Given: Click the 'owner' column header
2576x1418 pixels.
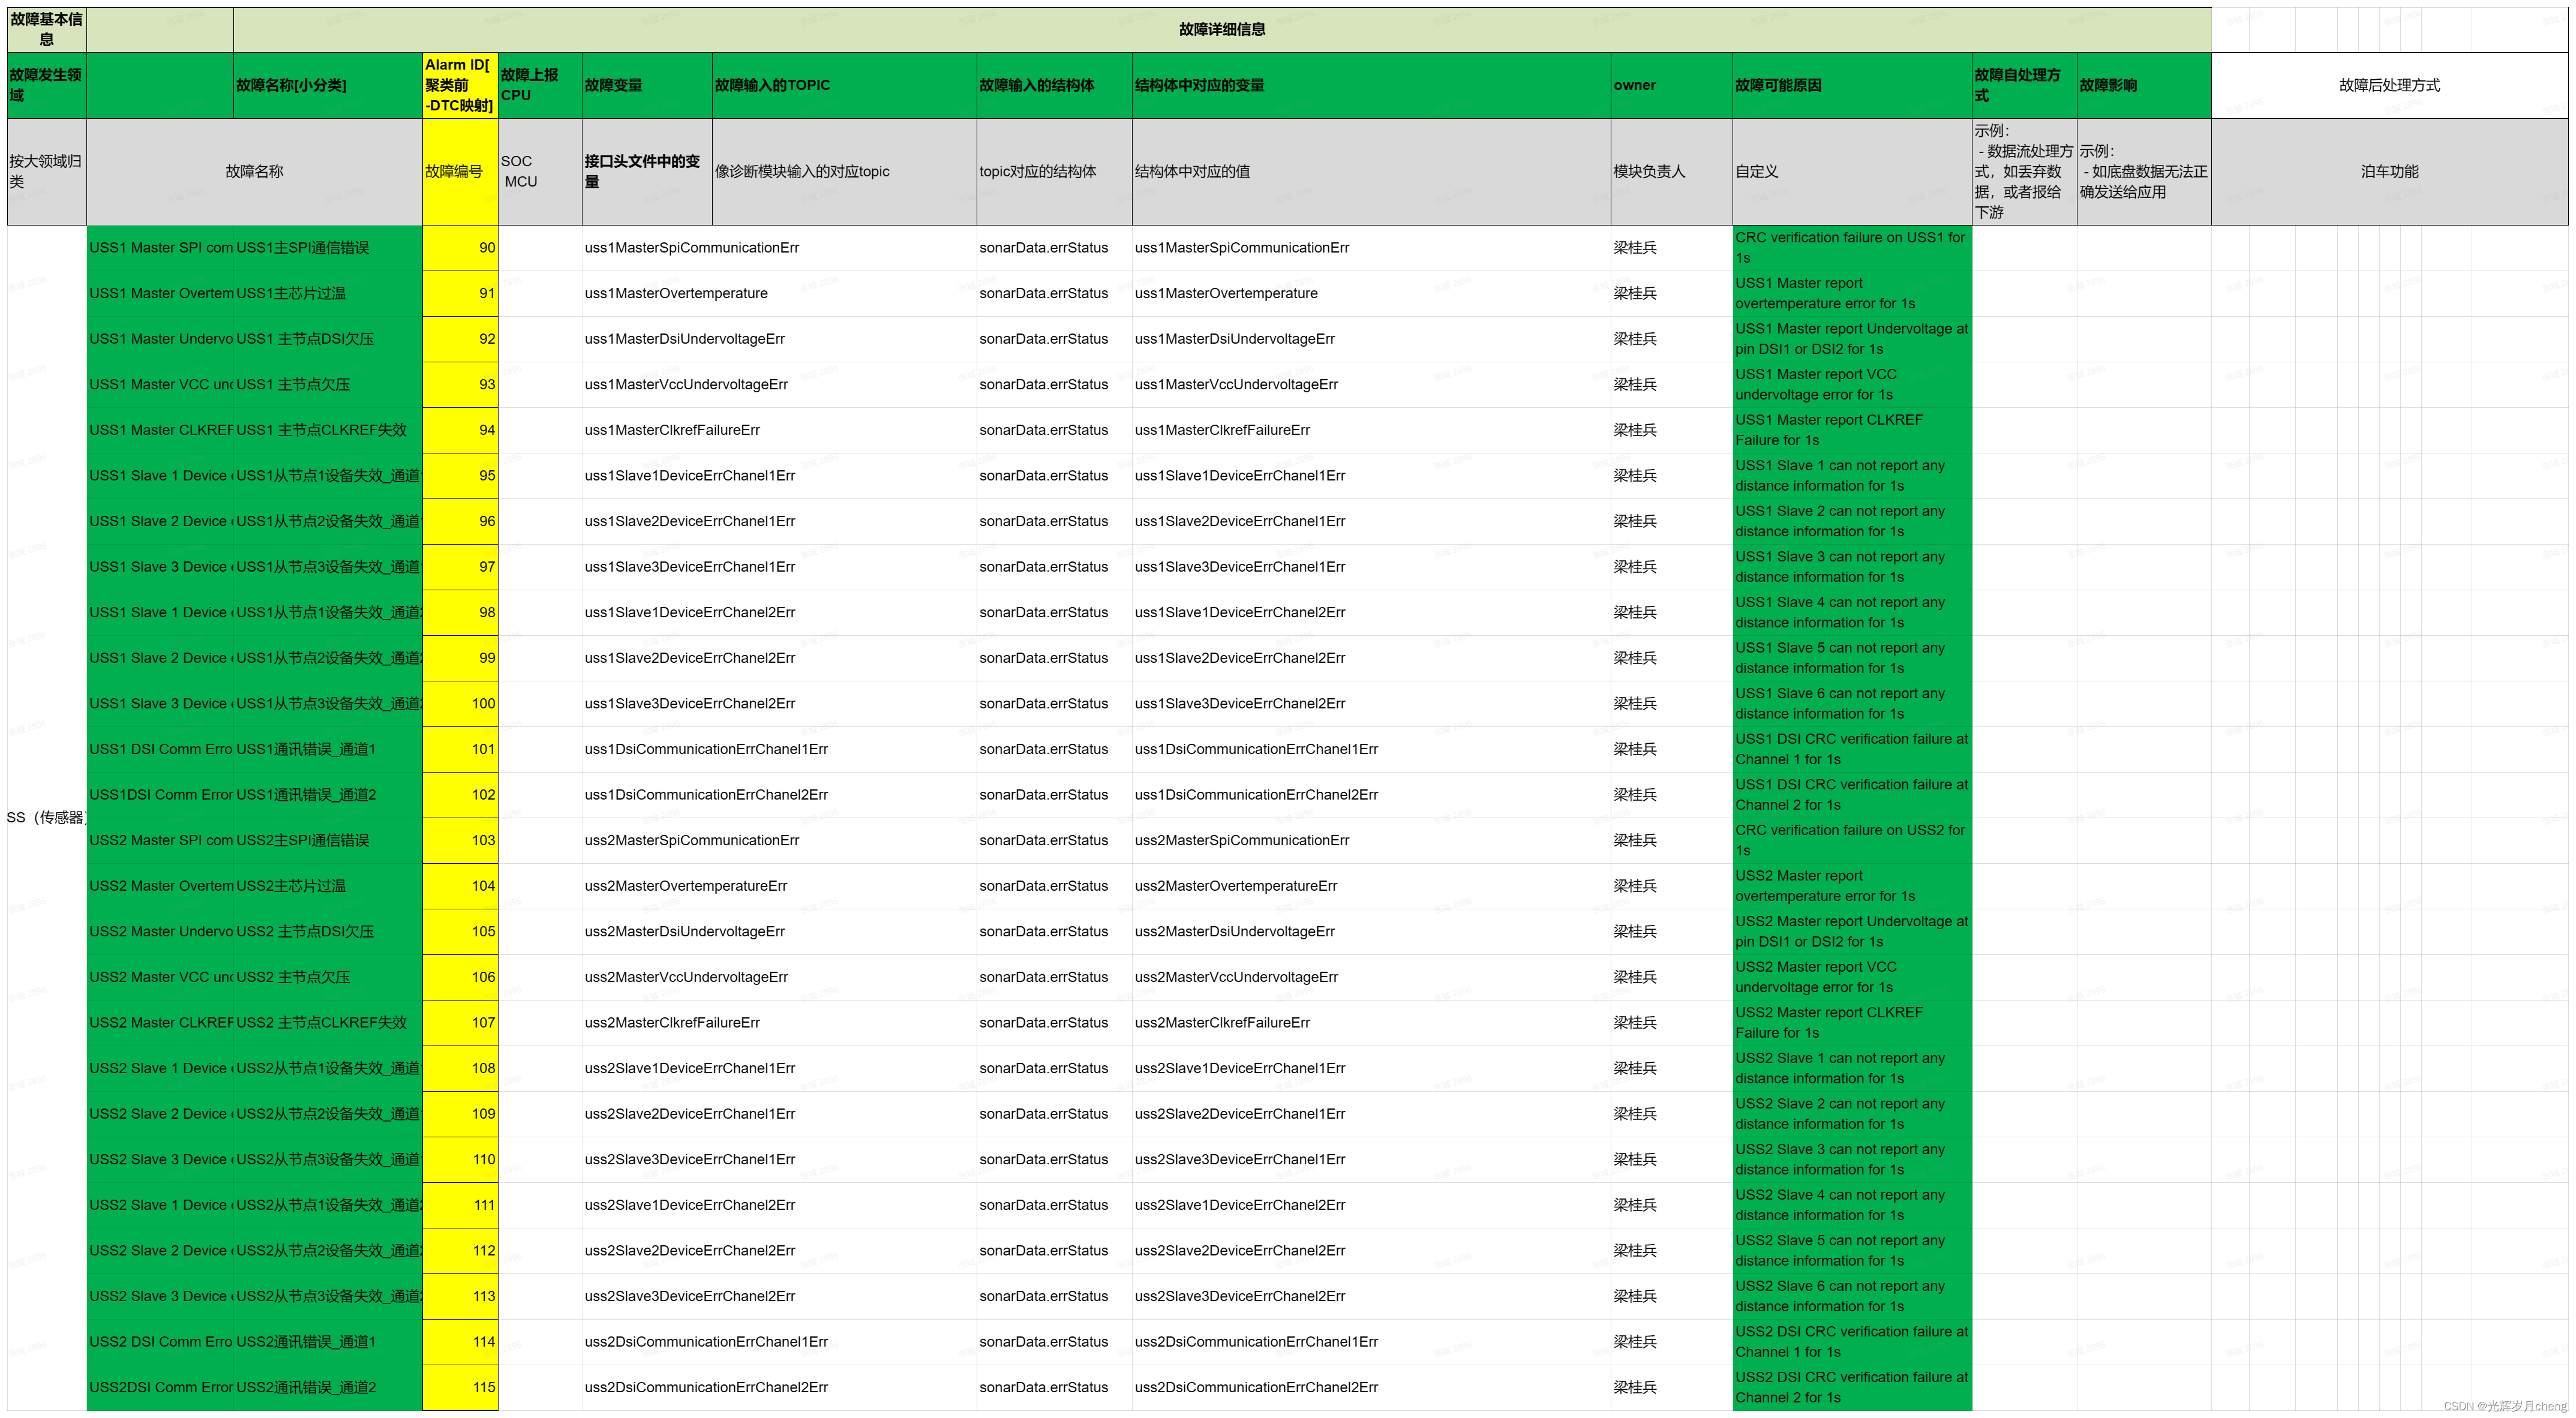Looking at the screenshot, I should (1671, 86).
